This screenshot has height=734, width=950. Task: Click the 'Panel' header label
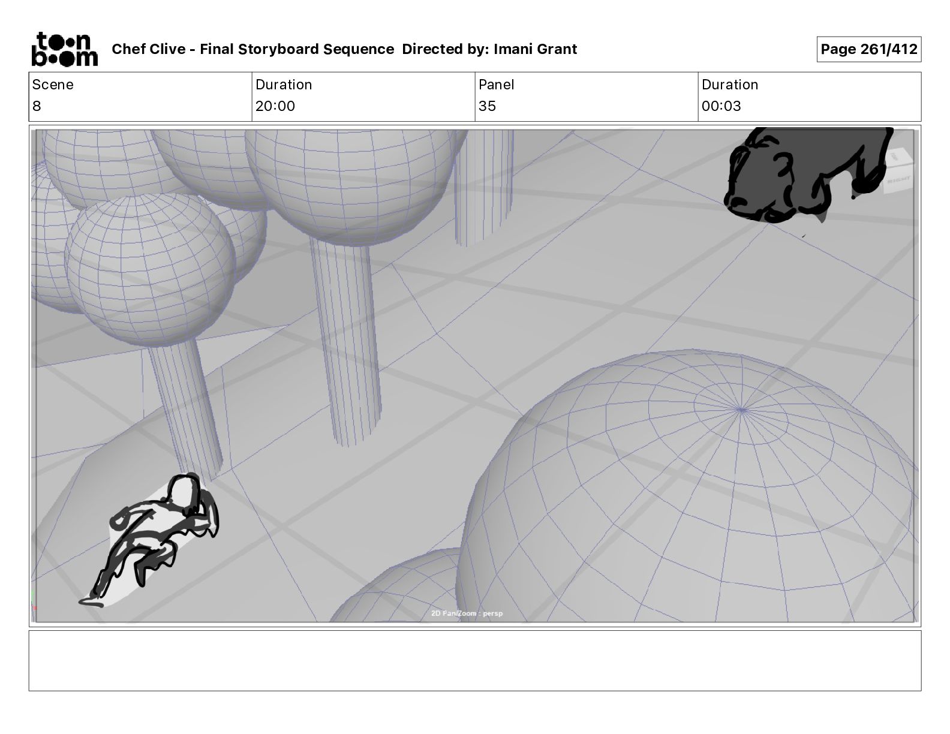(497, 85)
